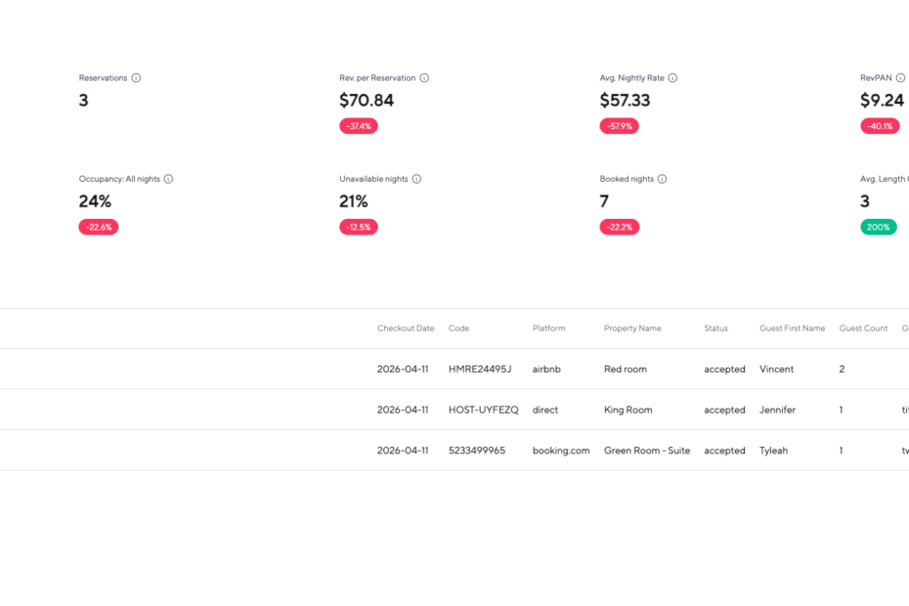Click the Platform column header

coord(548,328)
